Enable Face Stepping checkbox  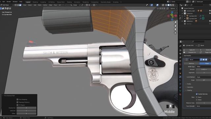[17, 99]
